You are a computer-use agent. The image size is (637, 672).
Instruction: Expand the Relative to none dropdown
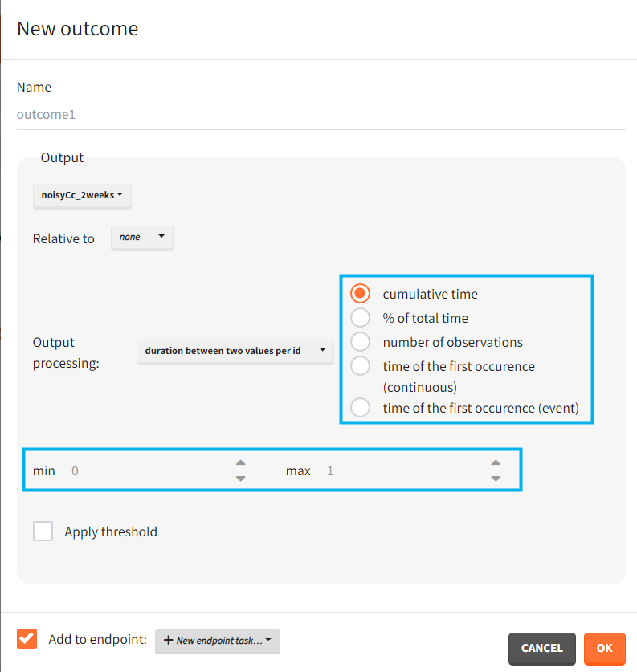[142, 238]
